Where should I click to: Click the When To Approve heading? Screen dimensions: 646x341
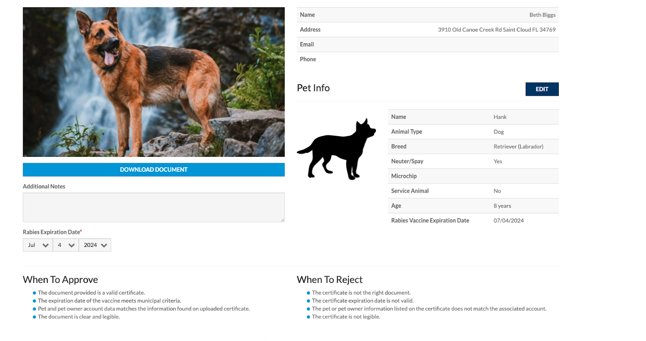(61, 280)
